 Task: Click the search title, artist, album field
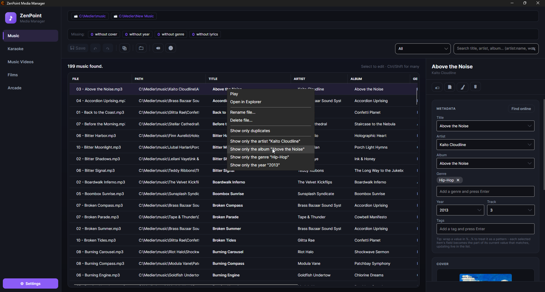click(496, 49)
